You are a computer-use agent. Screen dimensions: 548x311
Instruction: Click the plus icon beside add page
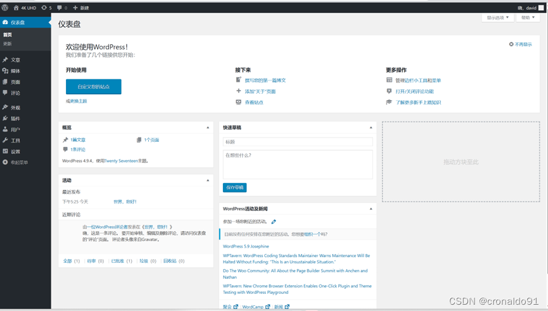tap(238, 91)
